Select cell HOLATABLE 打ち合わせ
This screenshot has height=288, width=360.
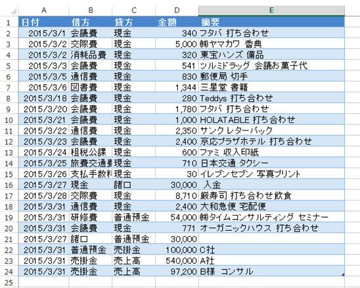pos(271,120)
